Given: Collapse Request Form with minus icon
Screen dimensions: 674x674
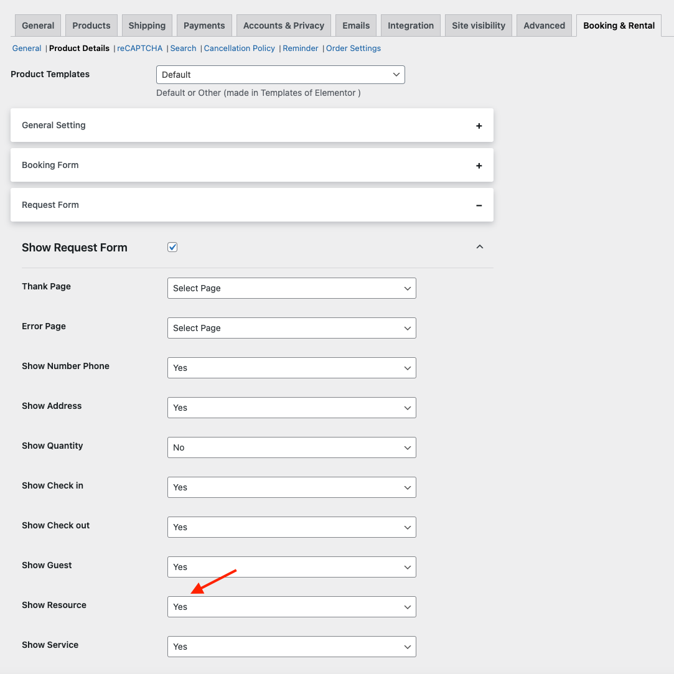Looking at the screenshot, I should (x=479, y=205).
